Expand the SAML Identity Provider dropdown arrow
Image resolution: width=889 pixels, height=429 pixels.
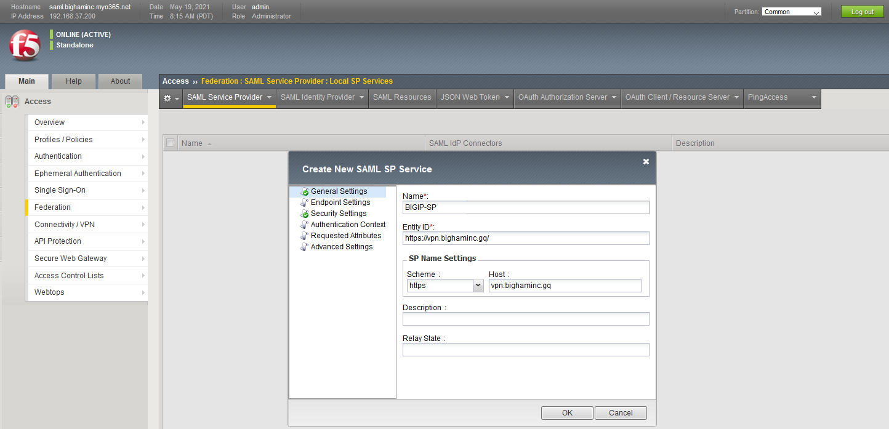coord(361,97)
